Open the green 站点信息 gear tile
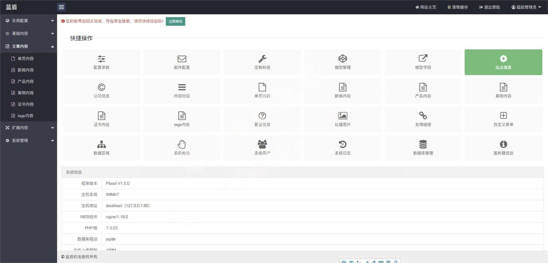This screenshot has height=263, width=548. [x=503, y=62]
